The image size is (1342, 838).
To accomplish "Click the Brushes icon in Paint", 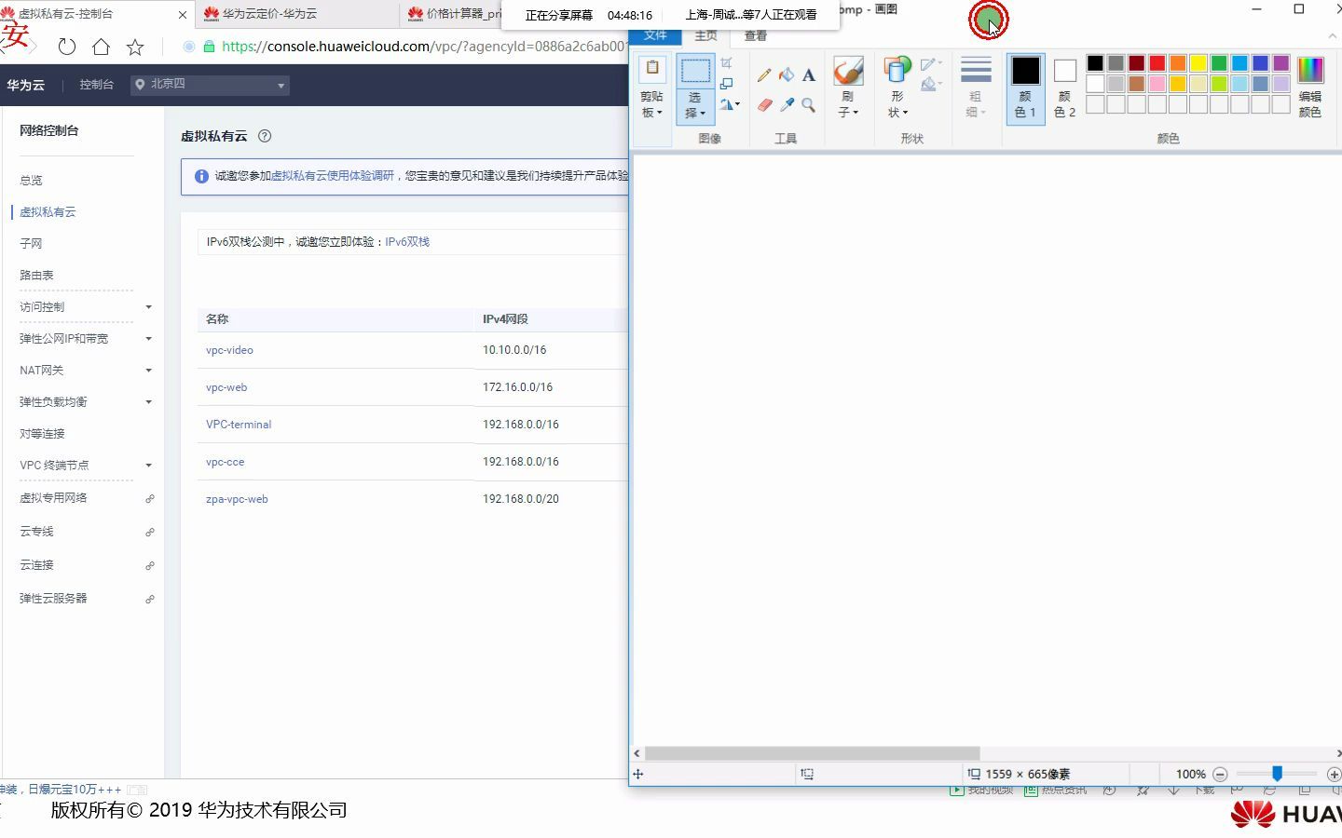I will pos(848,71).
